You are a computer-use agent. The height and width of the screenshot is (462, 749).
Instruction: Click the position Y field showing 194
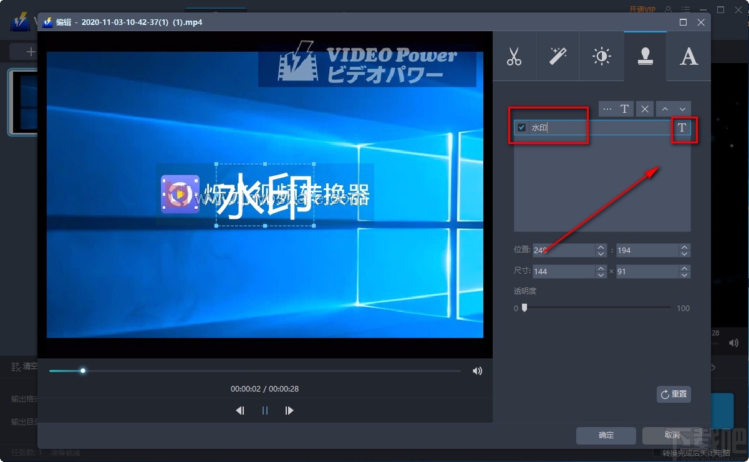click(647, 250)
